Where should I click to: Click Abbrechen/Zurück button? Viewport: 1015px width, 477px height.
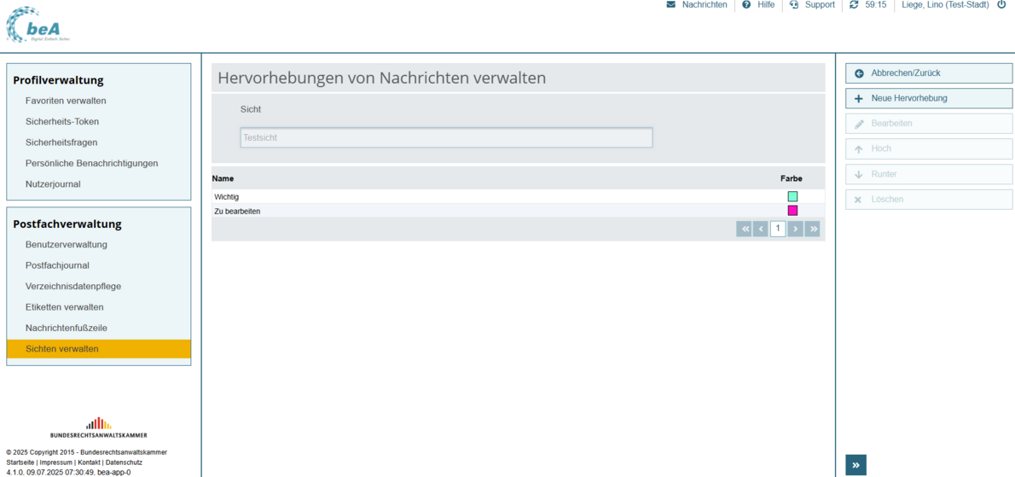point(928,73)
